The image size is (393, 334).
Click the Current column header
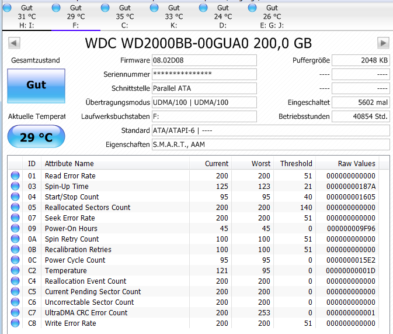[x=211, y=163]
